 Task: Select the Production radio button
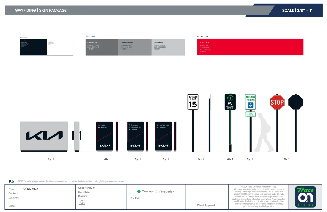pyautogui.click(x=156, y=192)
